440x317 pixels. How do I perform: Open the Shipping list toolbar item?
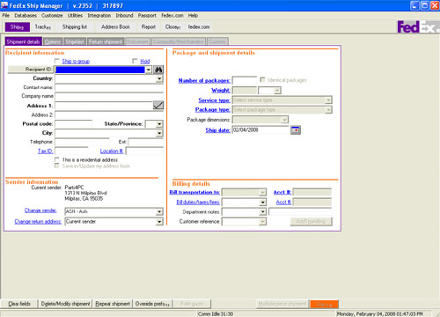click(75, 26)
